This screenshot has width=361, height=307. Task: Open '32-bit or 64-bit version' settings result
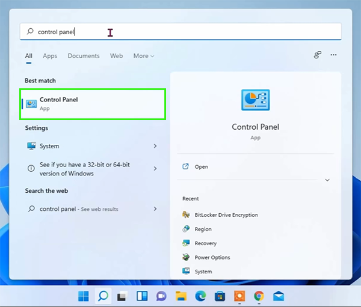pyautogui.click(x=93, y=169)
